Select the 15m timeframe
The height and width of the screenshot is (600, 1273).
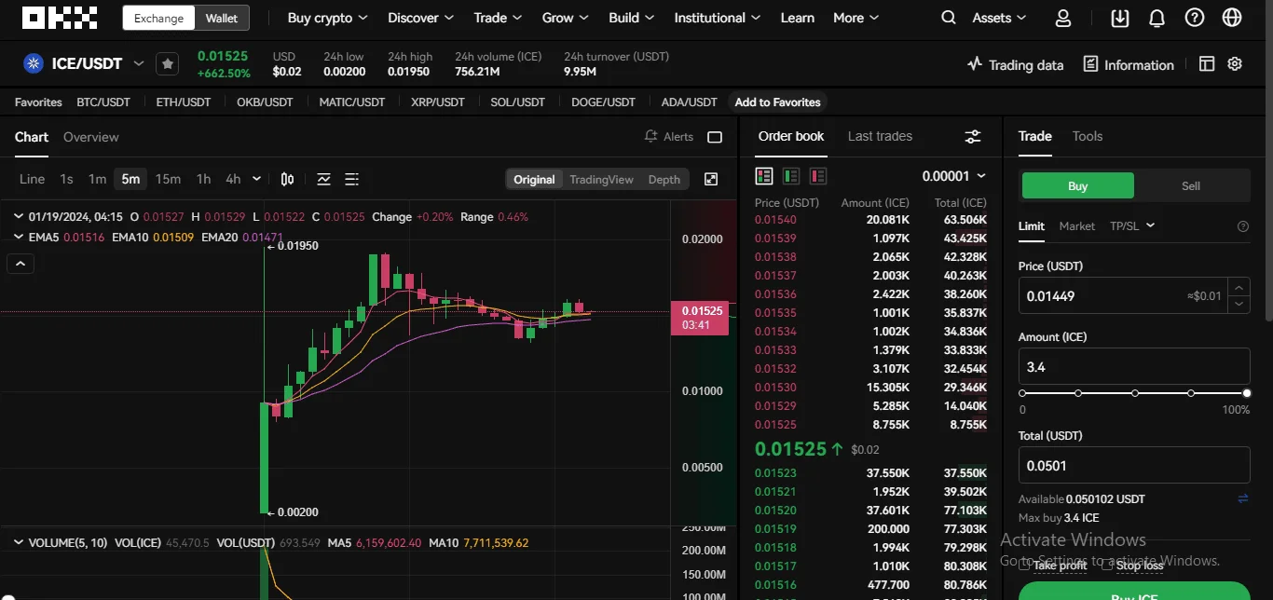coord(168,179)
